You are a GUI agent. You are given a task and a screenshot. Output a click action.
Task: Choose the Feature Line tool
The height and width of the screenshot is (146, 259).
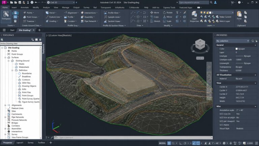click(x=53, y=17)
